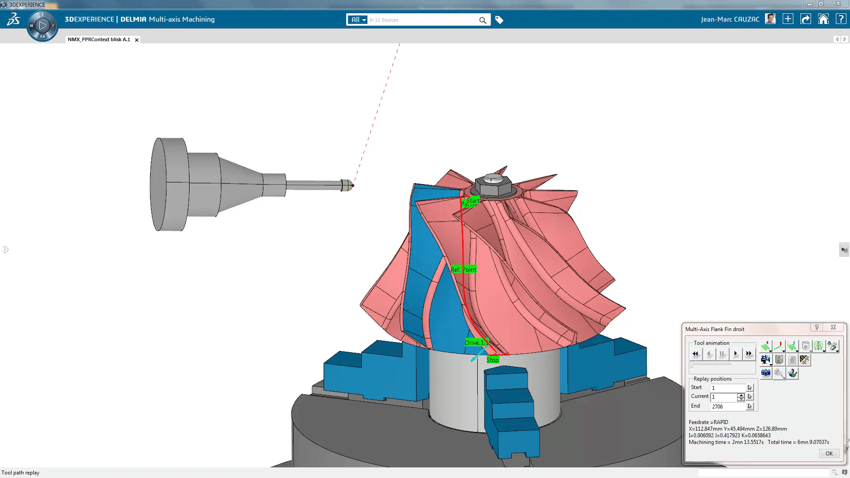Screen dimensions: 850x478
Task: Open the compass play button
Action: (42, 26)
